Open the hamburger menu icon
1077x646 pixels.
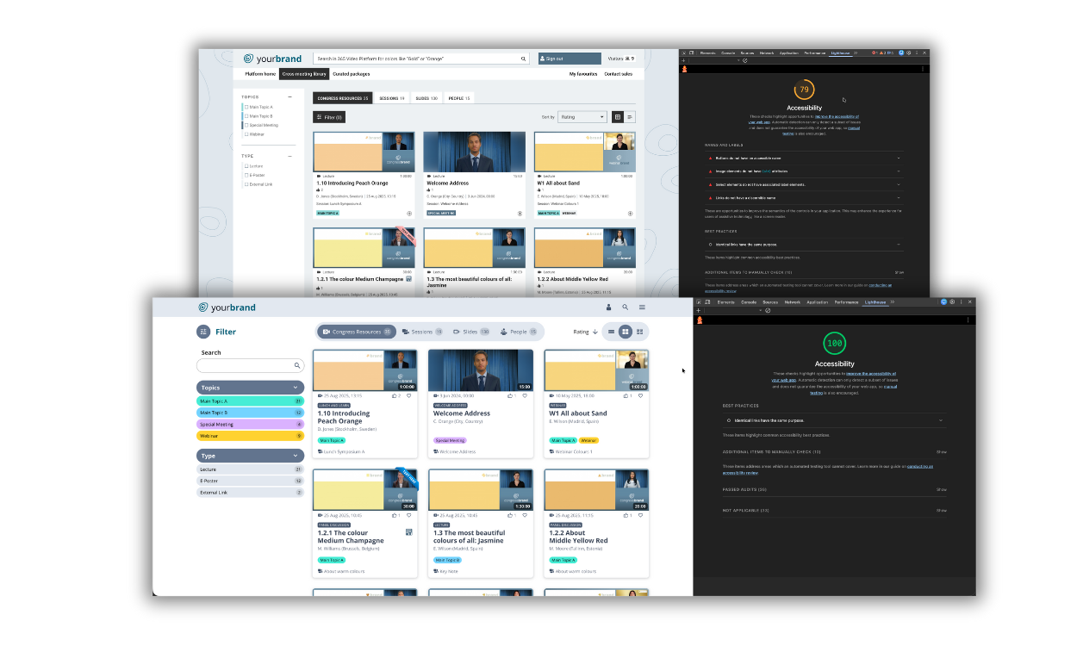(642, 307)
